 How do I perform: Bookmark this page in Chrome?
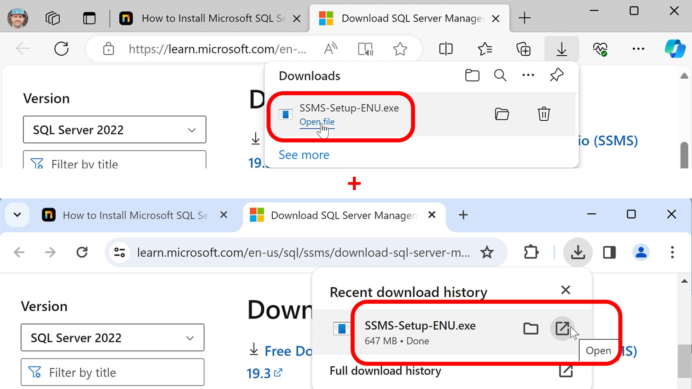(x=487, y=252)
